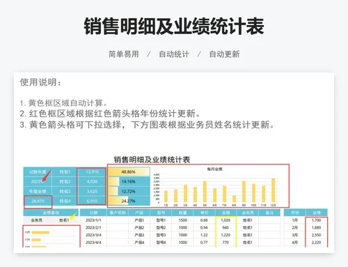The image size is (348, 267).
Task: Click instruction line 2 about 红色框区域
Action: [110, 114]
